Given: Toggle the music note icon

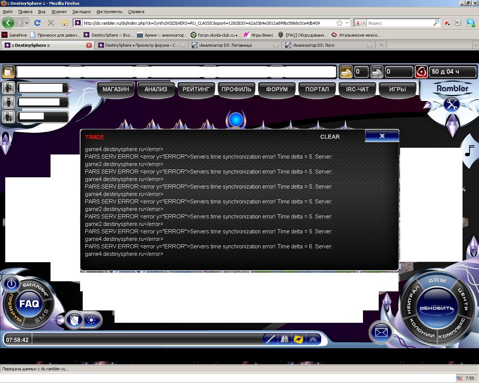Looking at the screenshot, I should [469, 151].
